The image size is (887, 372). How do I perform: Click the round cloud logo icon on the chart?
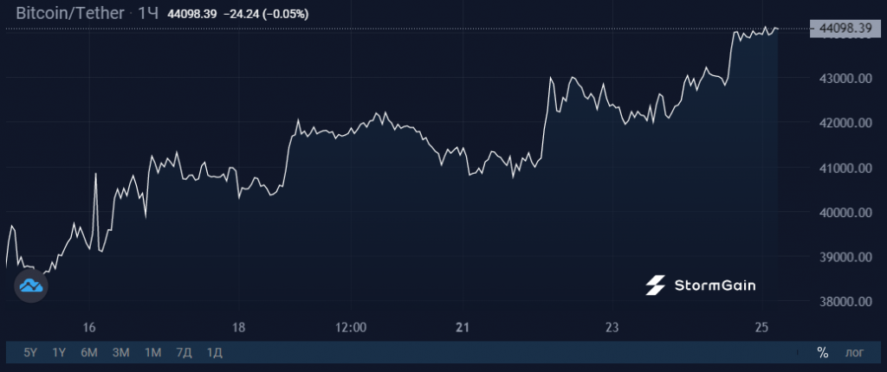(32, 285)
